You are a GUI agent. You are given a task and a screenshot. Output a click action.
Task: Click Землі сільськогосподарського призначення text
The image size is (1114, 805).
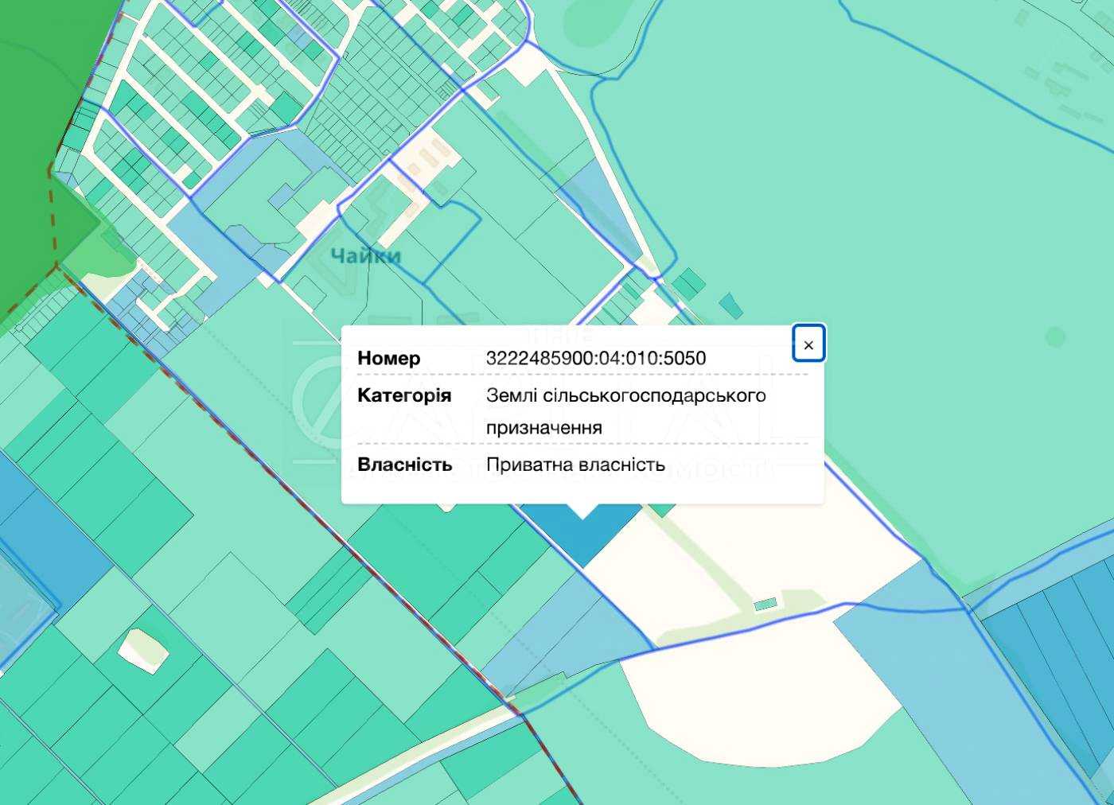(625, 411)
